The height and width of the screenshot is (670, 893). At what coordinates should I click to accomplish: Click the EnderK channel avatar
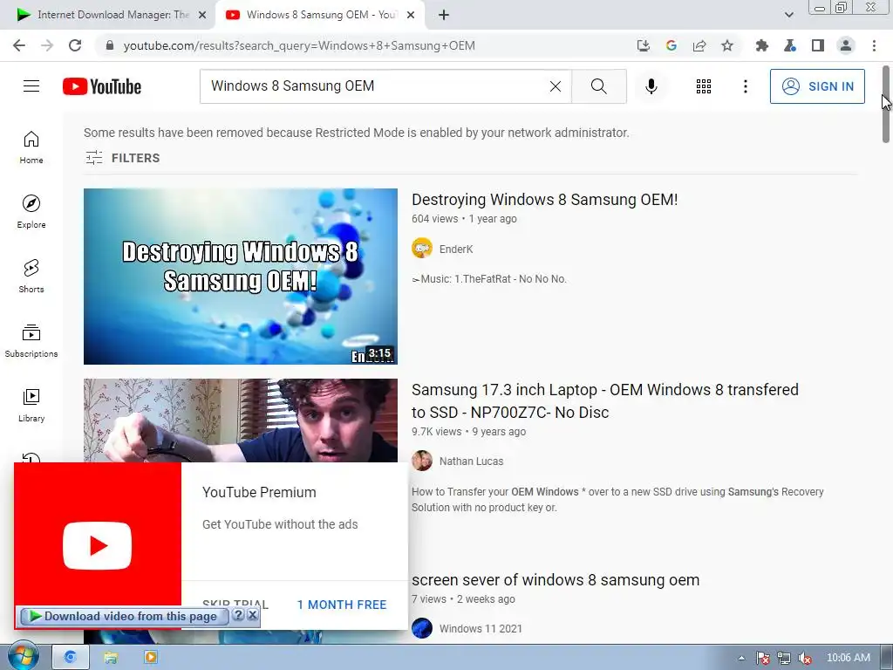pyautogui.click(x=422, y=249)
